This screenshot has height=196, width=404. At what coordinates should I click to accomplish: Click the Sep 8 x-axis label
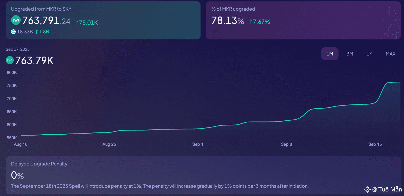pos(286,144)
